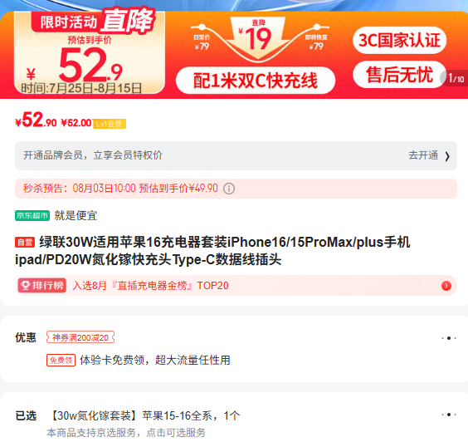Click the 自营 red tag
Viewport: 468px width, 447px height.
tap(25, 242)
